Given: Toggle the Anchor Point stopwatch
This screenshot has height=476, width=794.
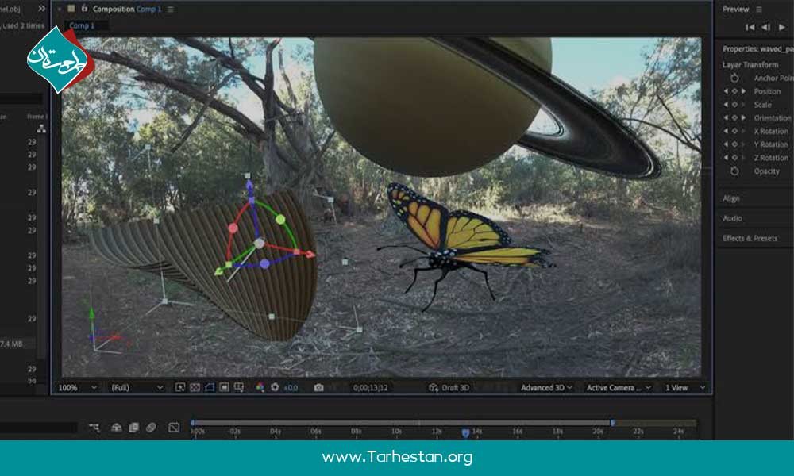Looking at the screenshot, I should pyautogui.click(x=734, y=78).
